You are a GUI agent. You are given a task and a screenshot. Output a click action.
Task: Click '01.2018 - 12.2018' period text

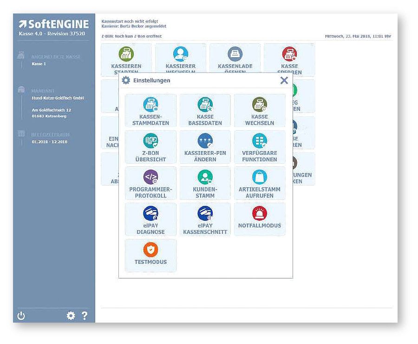click(x=50, y=142)
